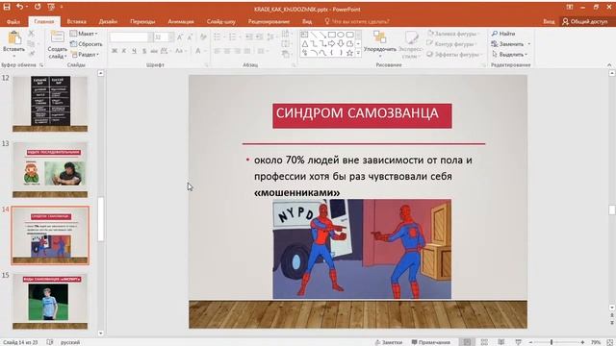Select the right arrow shape in gallery
The image size is (616, 346).
click(x=331, y=43)
